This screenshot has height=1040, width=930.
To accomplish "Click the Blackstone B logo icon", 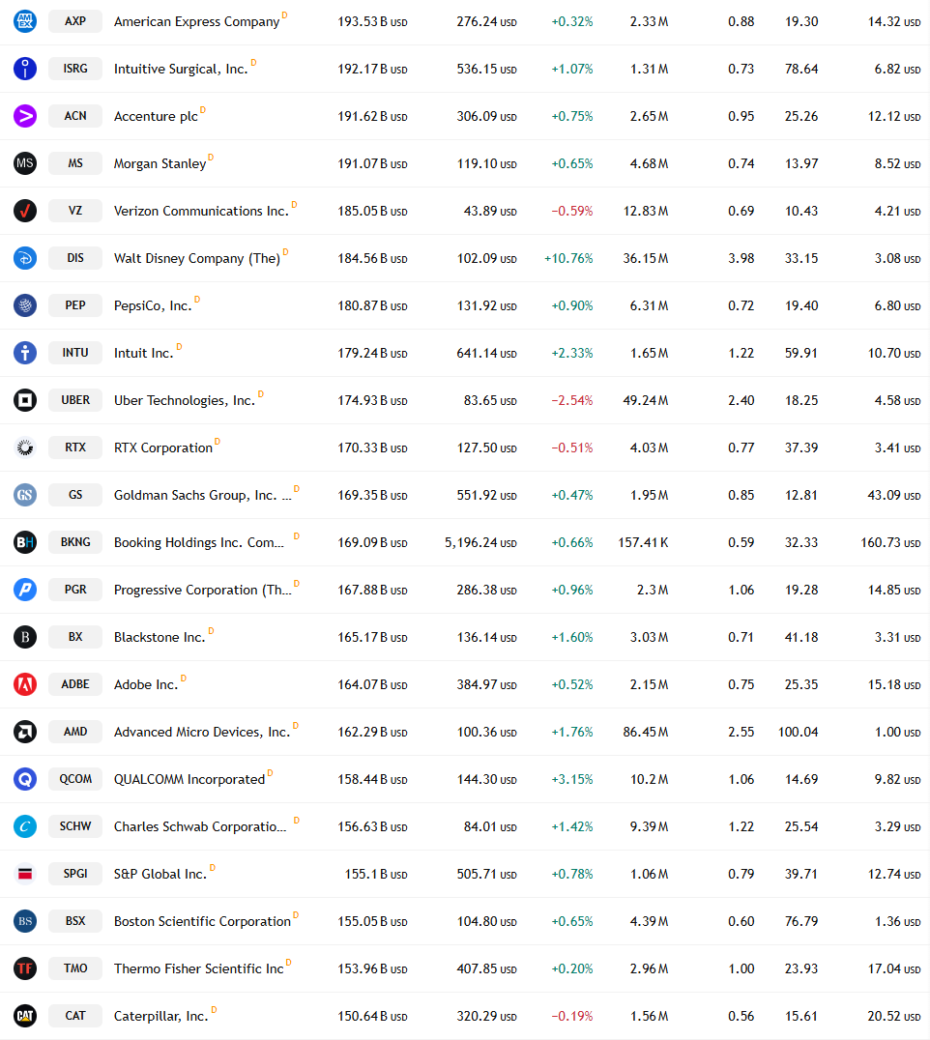I will [x=25, y=637].
